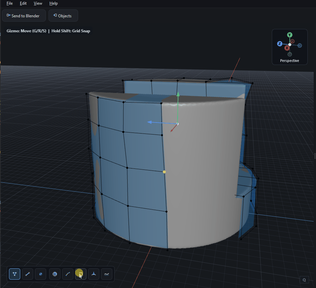Click the negative Y axis gizmo circle

tap(290, 54)
